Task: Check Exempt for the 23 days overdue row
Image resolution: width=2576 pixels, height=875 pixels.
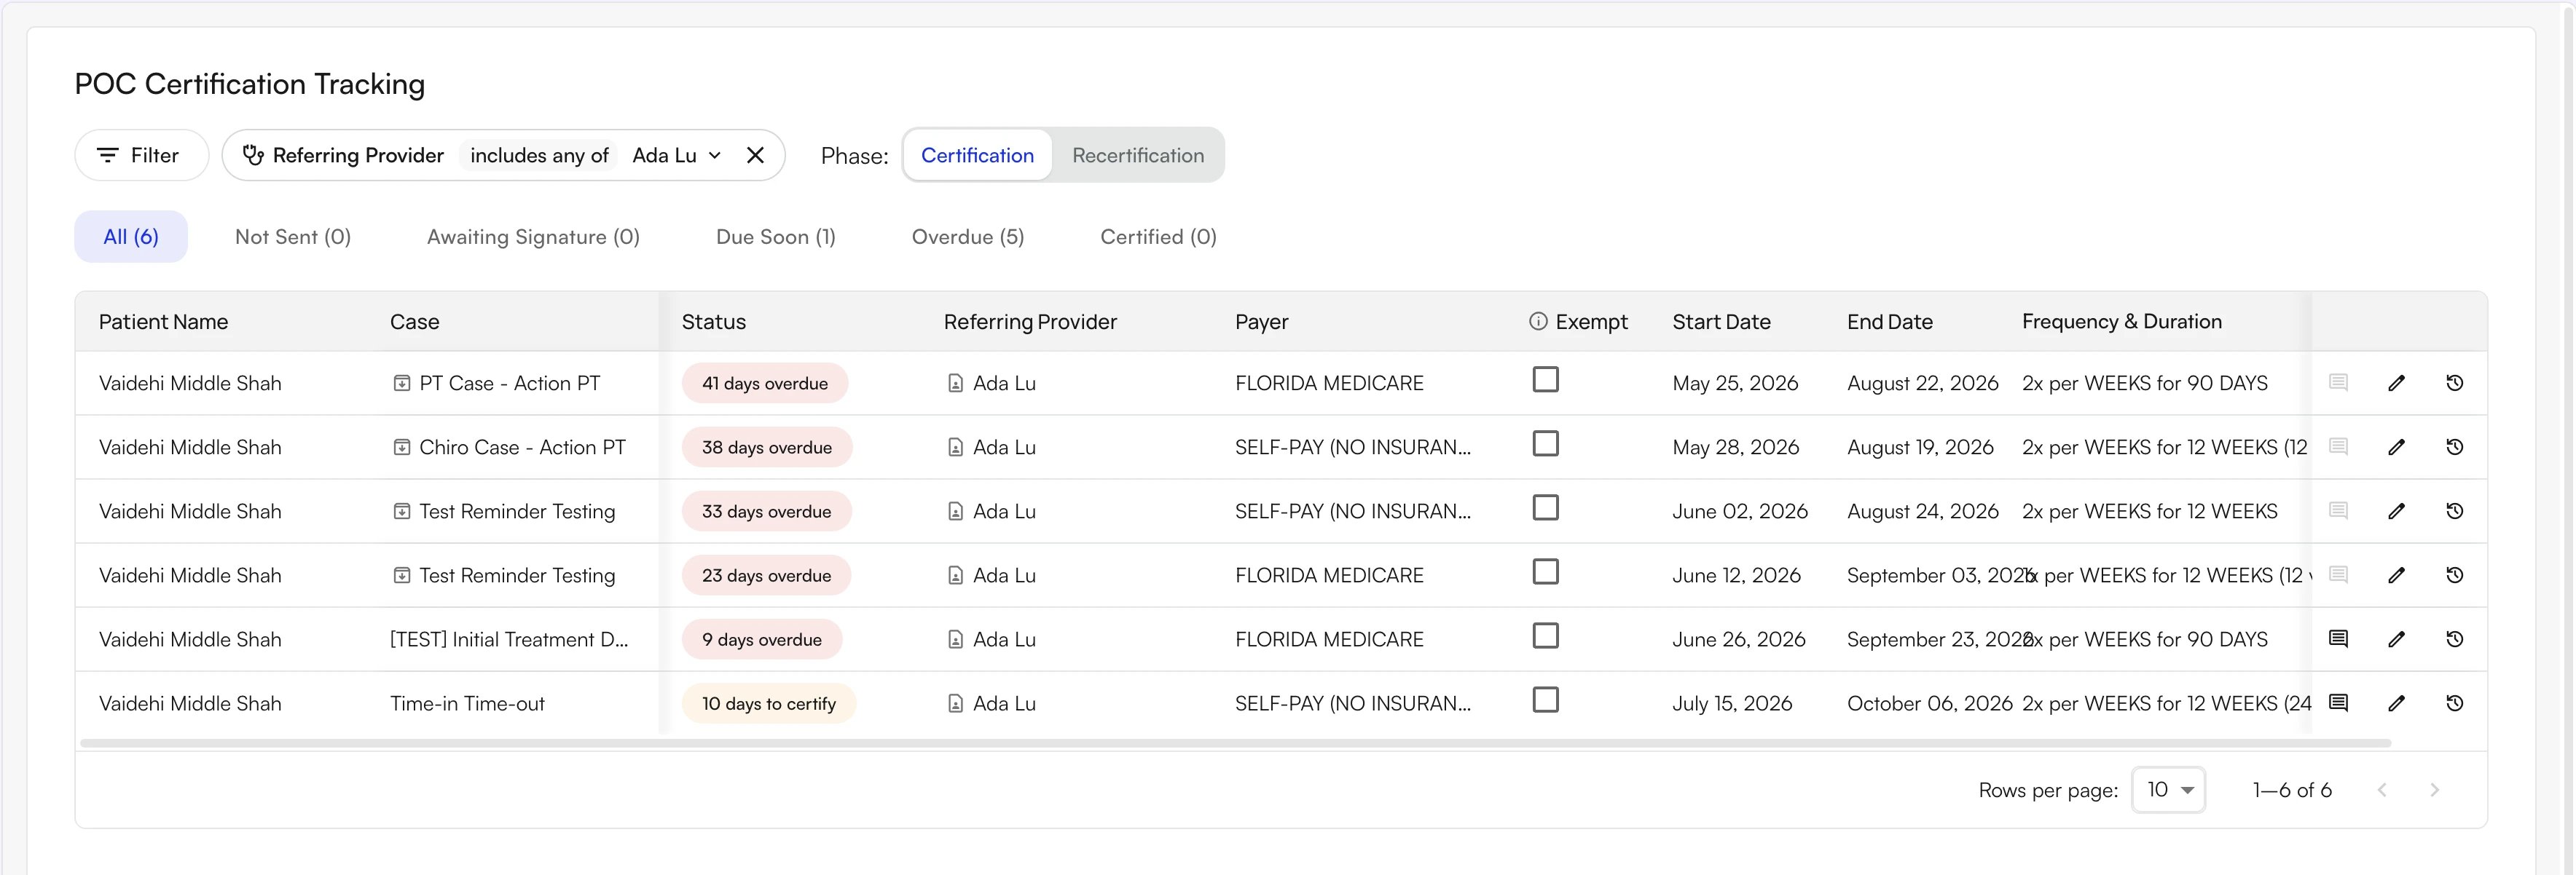Action: [1545, 571]
